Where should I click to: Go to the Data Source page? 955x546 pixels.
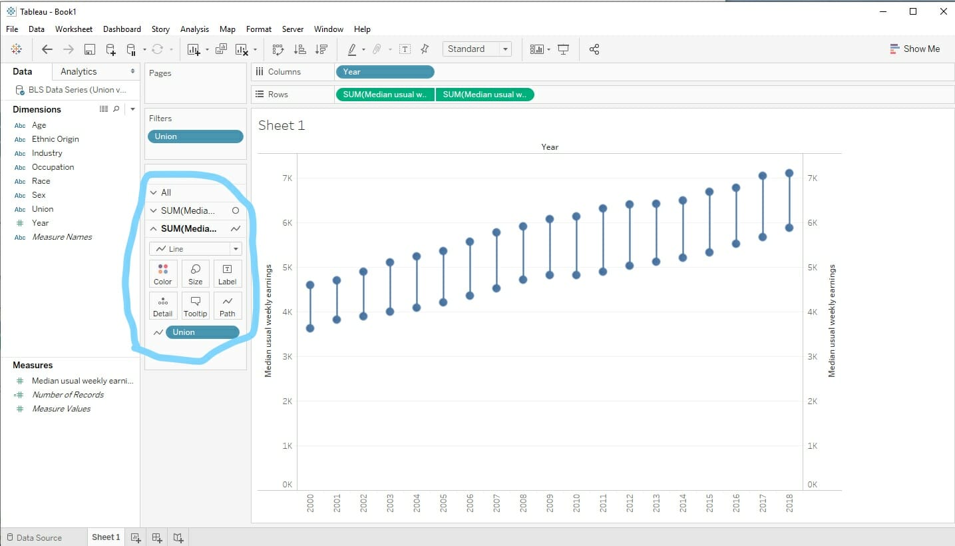[38, 537]
